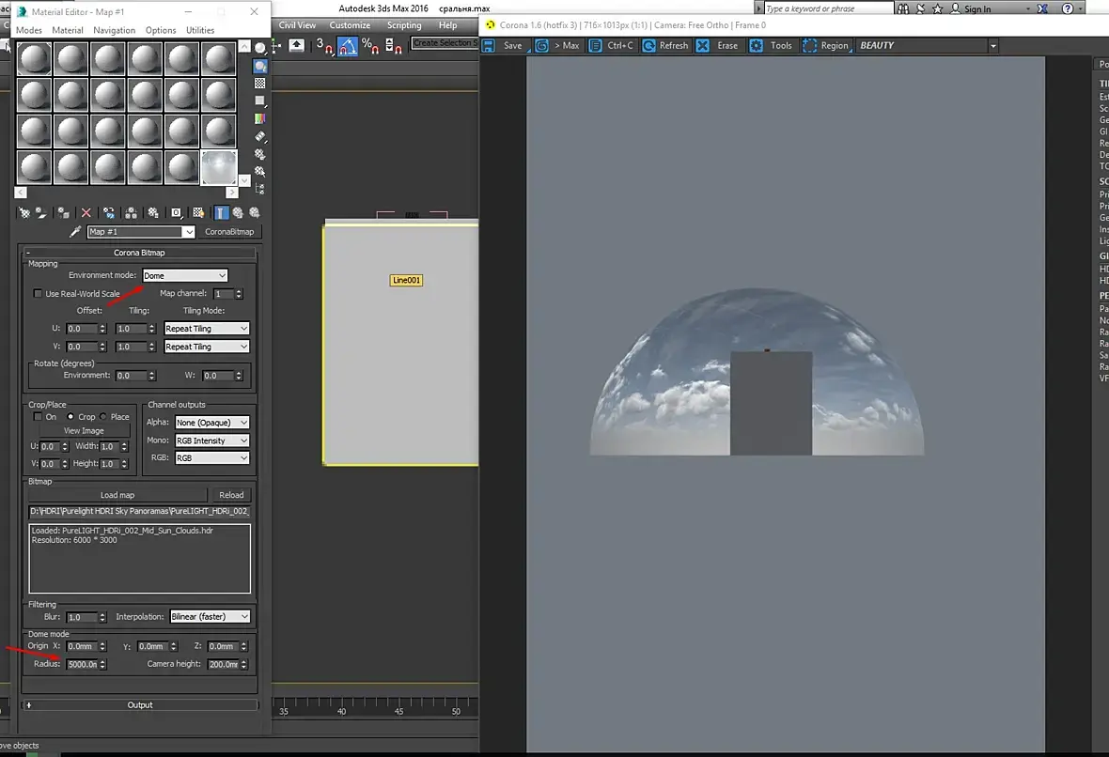1109x757 pixels.
Task: Open the Environment mode dropdown
Action: click(185, 275)
